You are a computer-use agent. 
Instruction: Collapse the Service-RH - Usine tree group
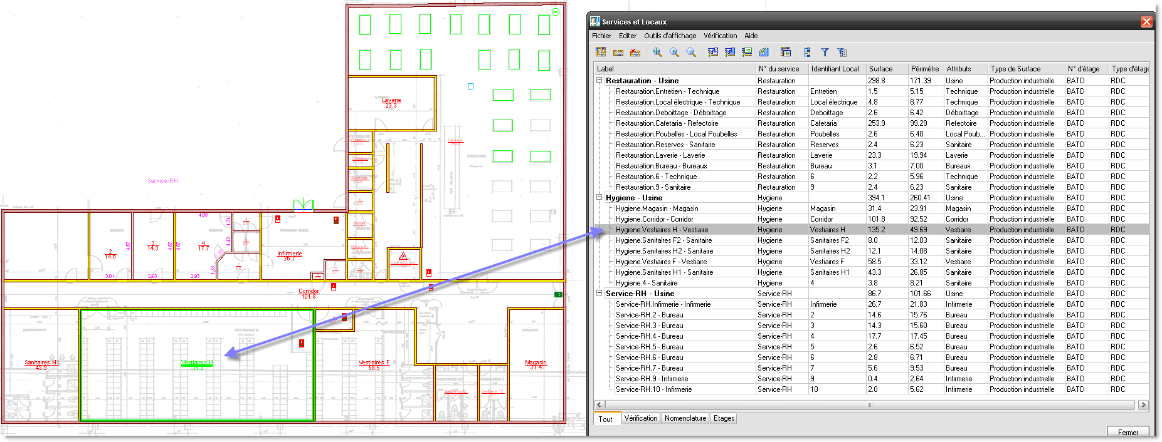tap(599, 293)
